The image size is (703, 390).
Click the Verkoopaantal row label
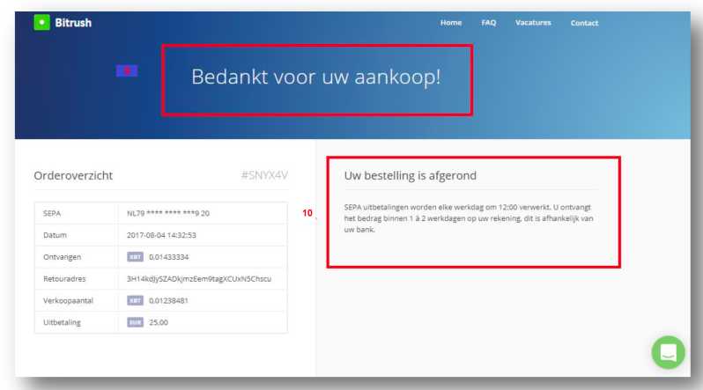[x=68, y=301]
